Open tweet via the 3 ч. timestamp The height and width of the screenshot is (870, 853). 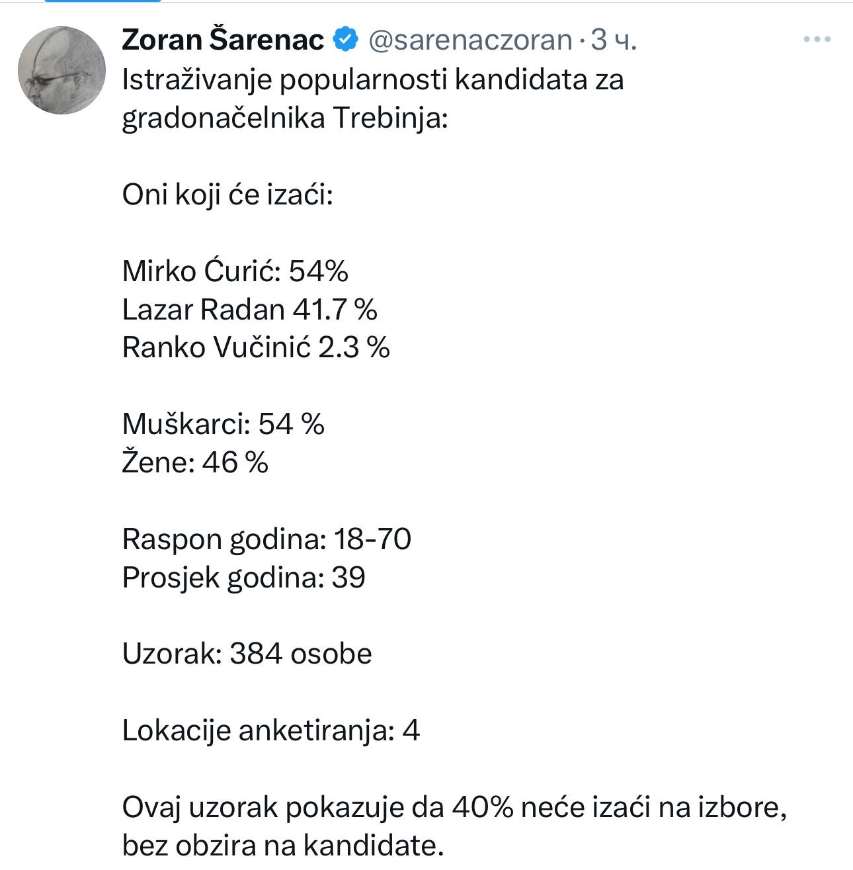coord(614,40)
